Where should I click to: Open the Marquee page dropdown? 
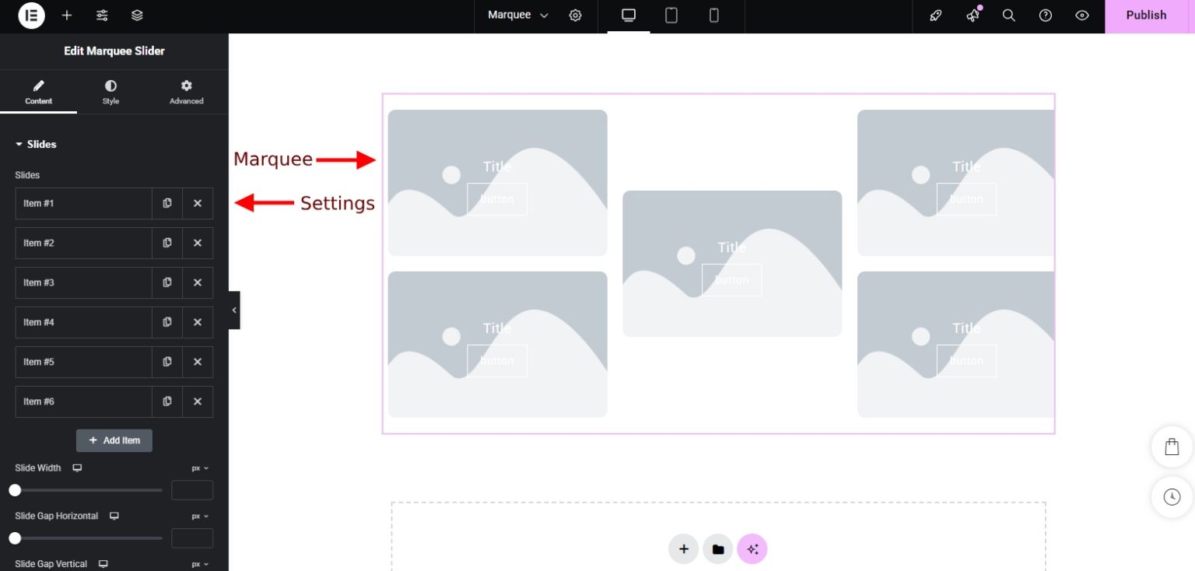[x=517, y=16]
